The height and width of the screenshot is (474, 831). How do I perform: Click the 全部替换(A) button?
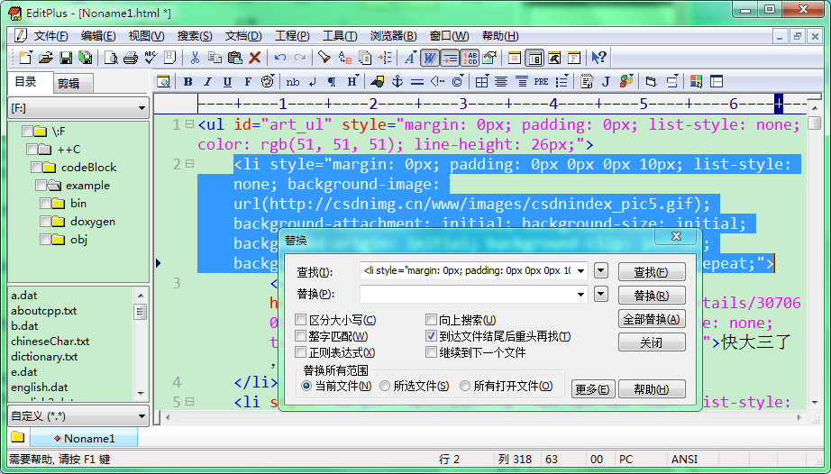[652, 319]
